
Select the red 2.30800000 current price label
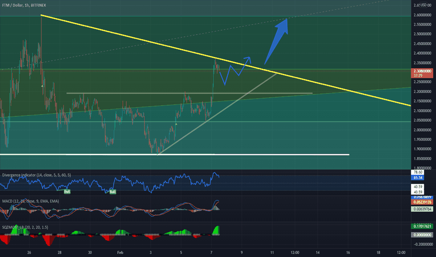pos(422,71)
